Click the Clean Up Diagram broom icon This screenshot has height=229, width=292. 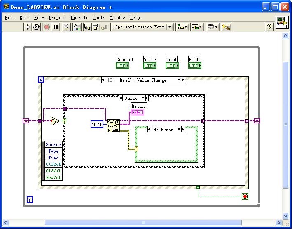tap(226, 27)
